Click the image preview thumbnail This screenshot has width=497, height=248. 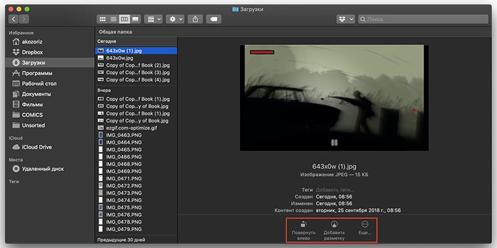(334, 98)
